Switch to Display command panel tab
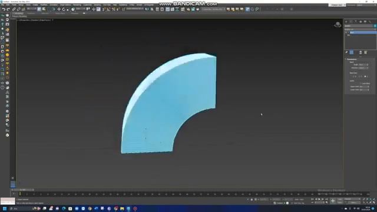The height and width of the screenshot is (212, 377). [x=365, y=22]
